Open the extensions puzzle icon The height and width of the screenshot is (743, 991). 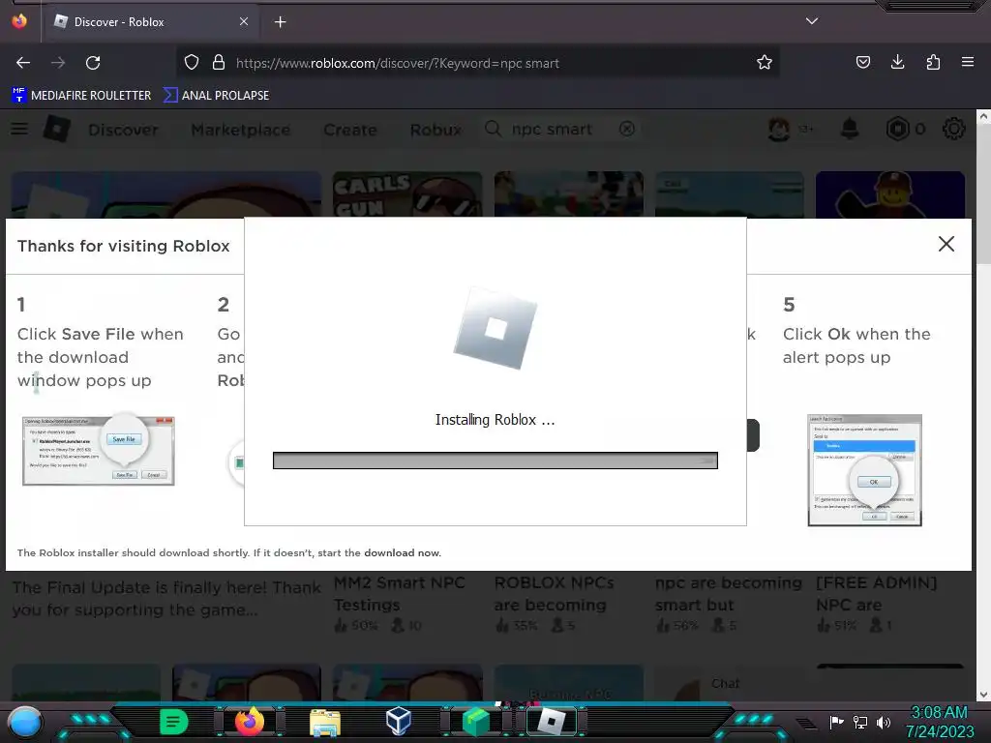pyautogui.click(x=933, y=62)
